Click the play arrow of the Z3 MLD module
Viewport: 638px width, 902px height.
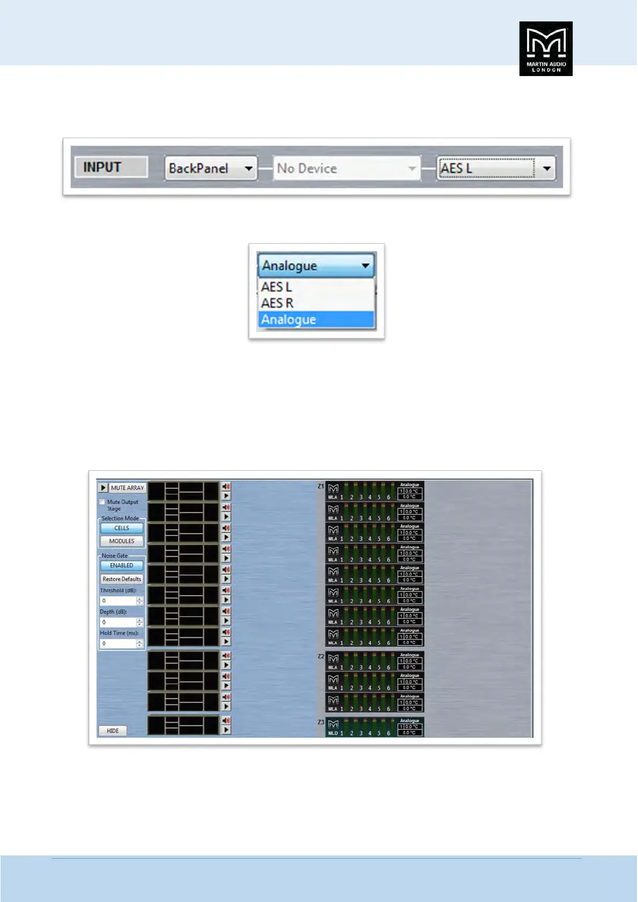(227, 730)
